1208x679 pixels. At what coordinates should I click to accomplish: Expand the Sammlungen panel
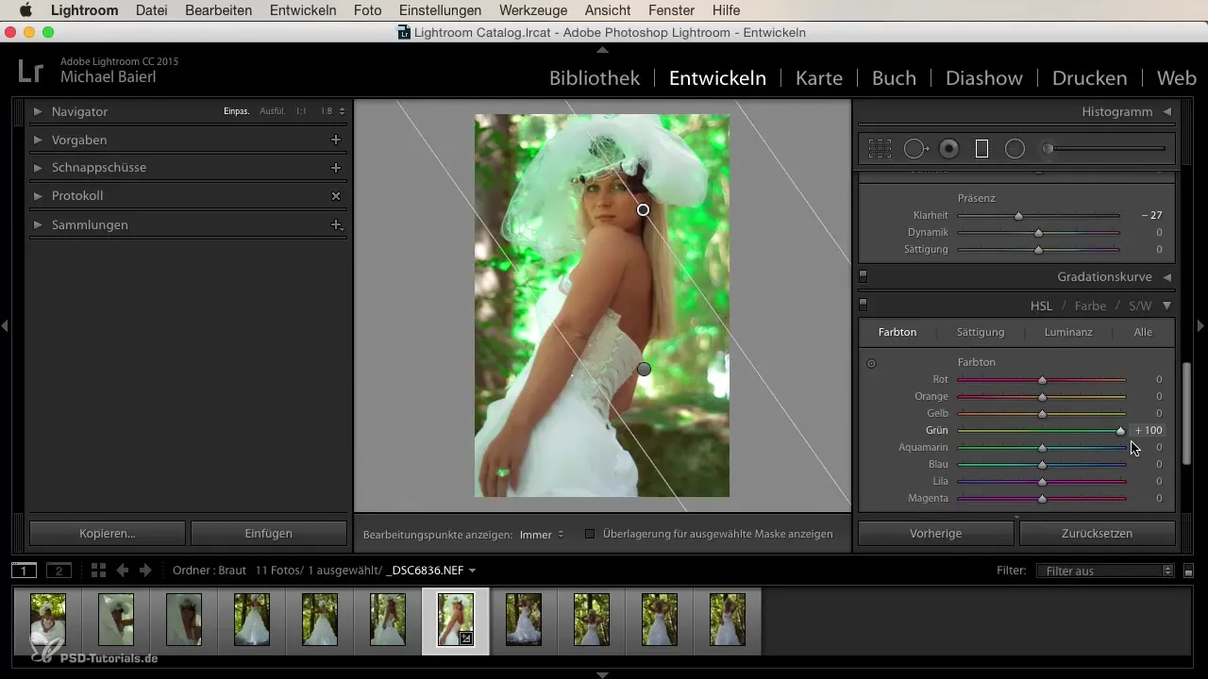38,224
